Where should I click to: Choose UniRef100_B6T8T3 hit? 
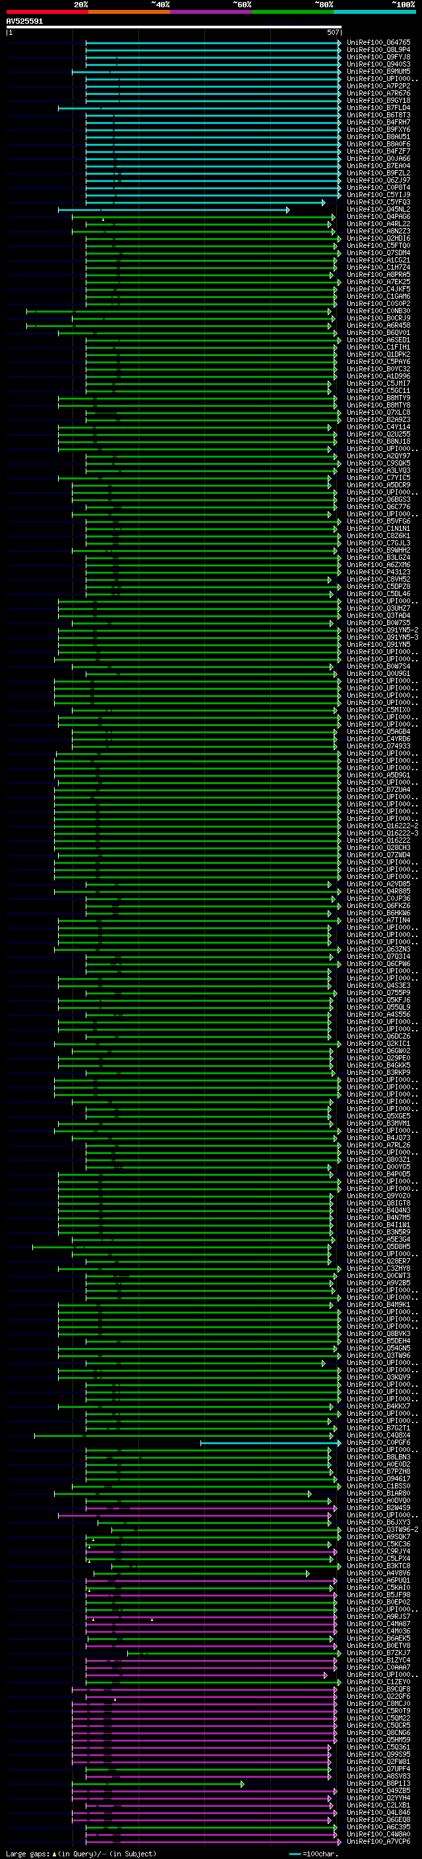coord(378,115)
